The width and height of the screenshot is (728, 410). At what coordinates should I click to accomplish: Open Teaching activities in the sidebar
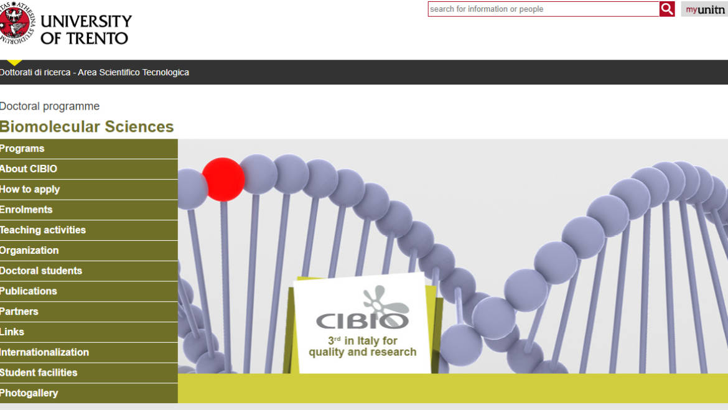coord(89,230)
